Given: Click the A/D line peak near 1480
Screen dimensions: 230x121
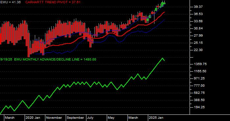Looking at the screenshot, I should [x=162, y=58].
